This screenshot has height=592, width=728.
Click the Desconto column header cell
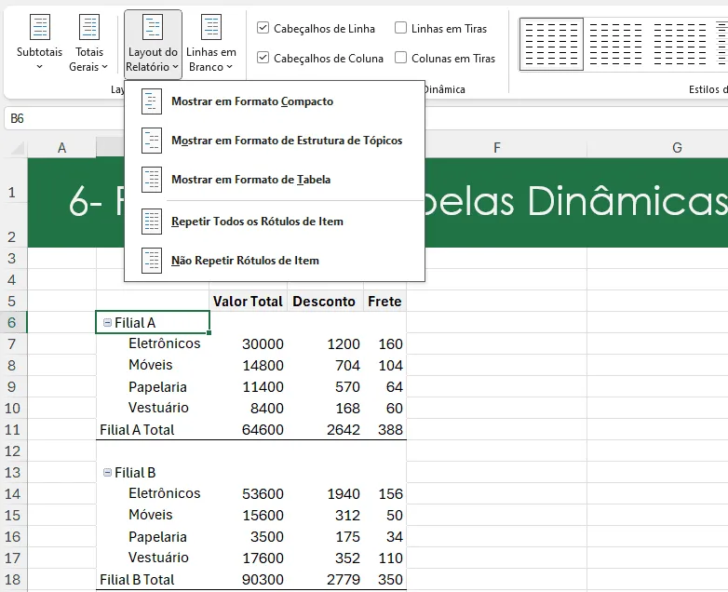coord(324,302)
